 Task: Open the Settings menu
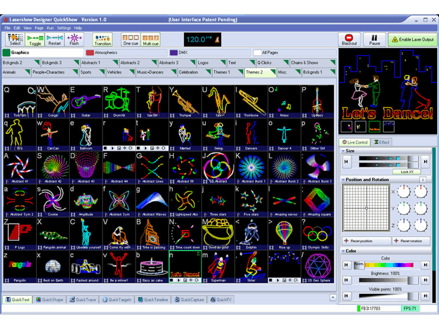[64, 28]
